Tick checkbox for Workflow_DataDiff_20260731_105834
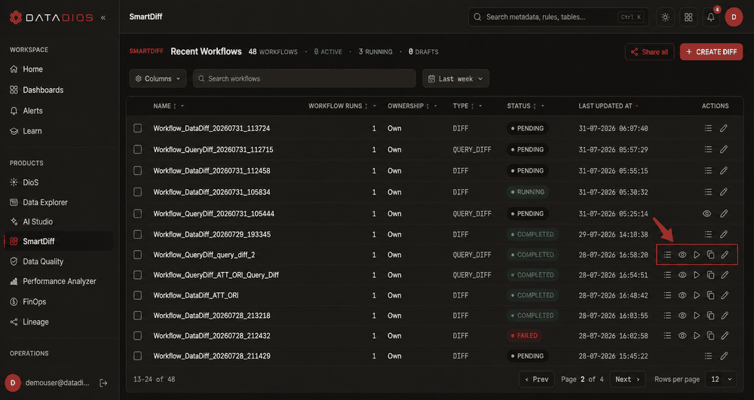754x400 pixels. [x=137, y=191]
